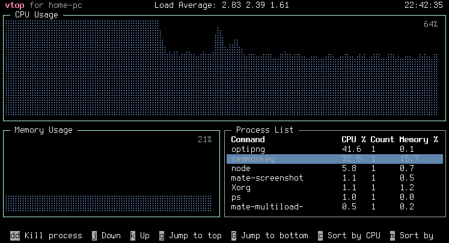The height and width of the screenshot is (243, 449).
Task: Click Xorg's 1.2 memory value
Action: tap(407, 188)
